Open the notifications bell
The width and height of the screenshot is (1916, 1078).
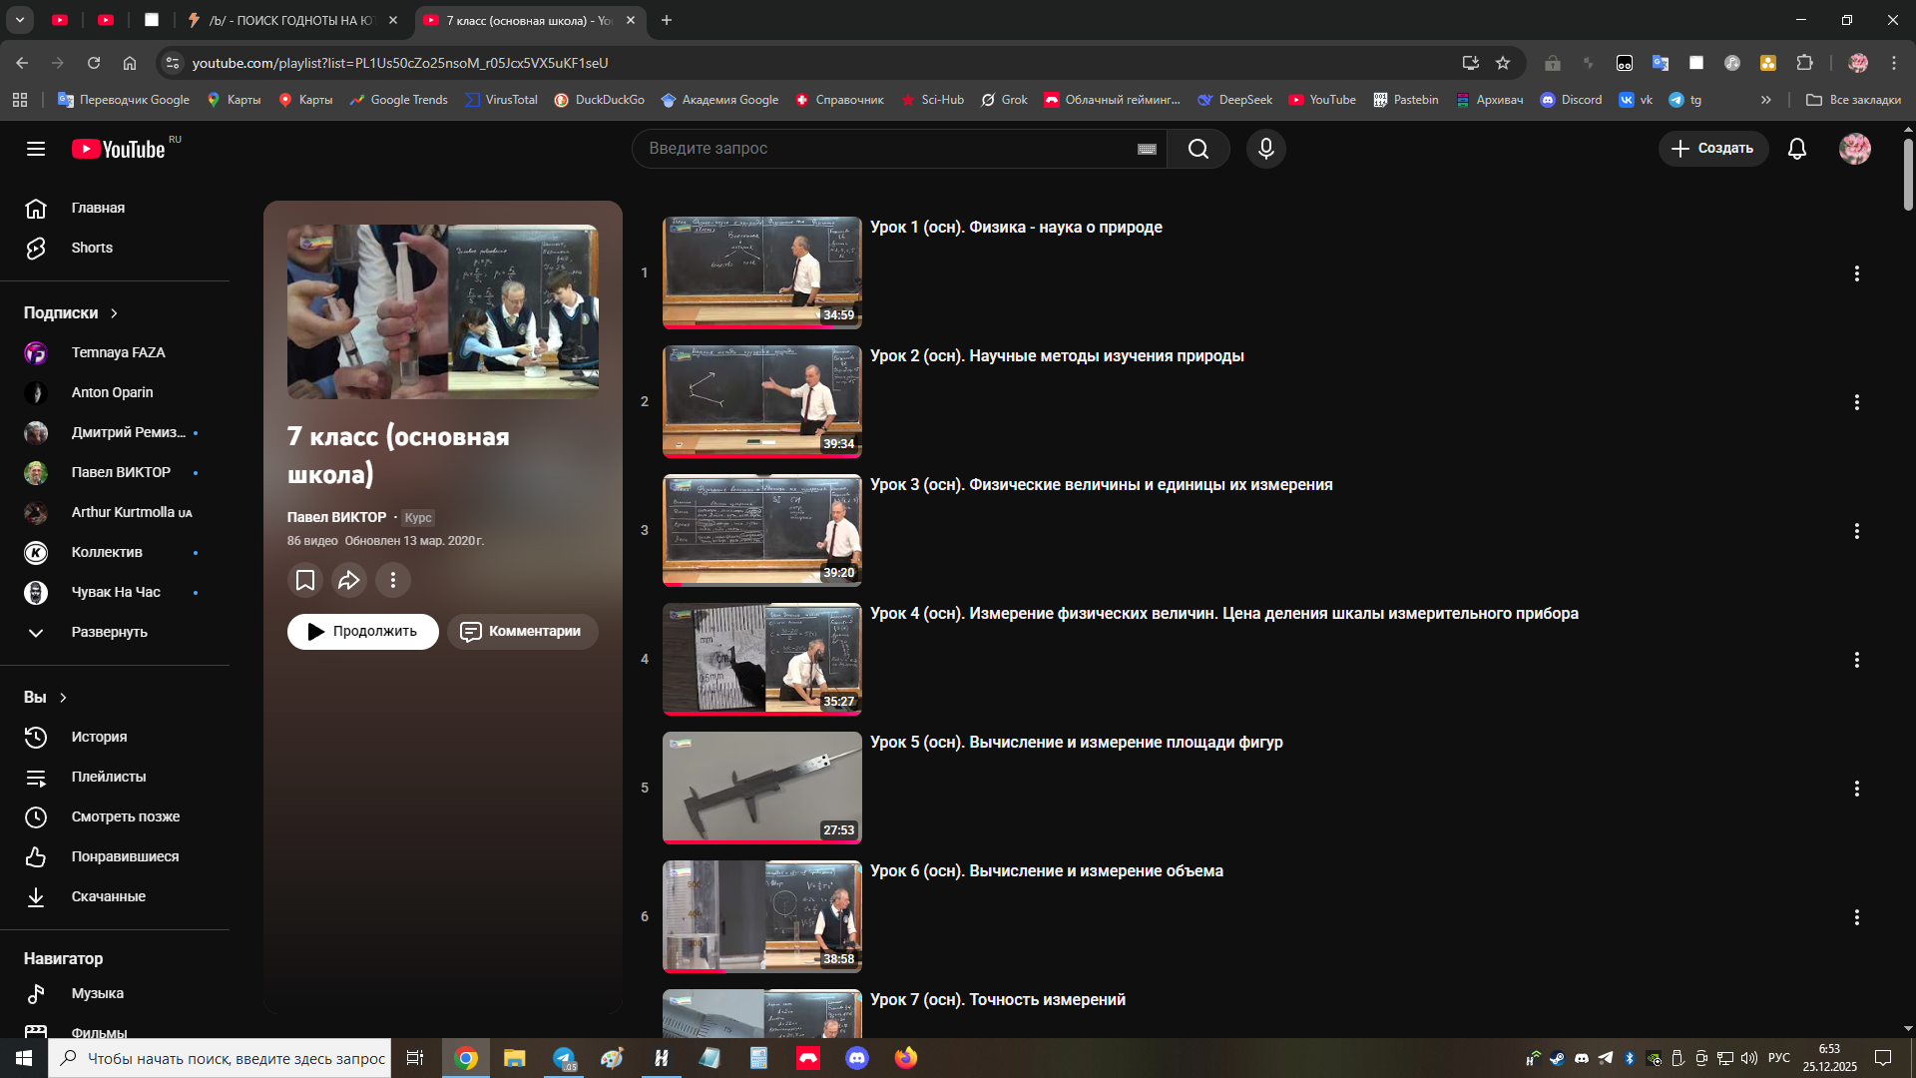tap(1796, 149)
